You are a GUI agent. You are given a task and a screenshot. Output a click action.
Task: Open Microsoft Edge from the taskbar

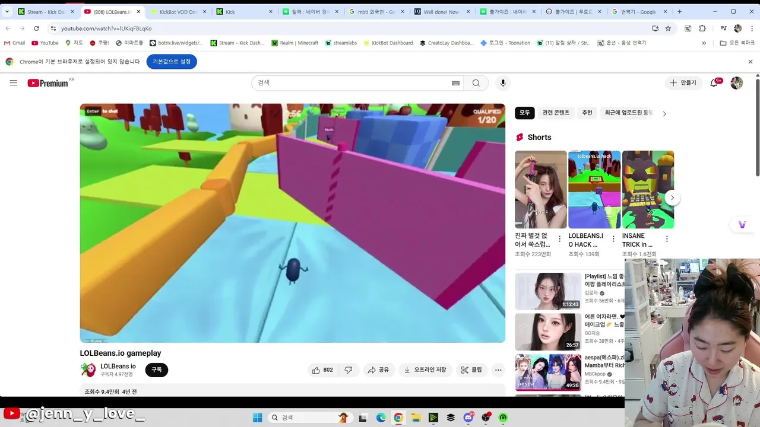381,418
